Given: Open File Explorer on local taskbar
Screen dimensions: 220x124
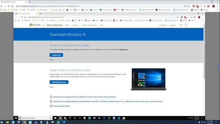Looking at the screenshot, I should tap(8, 122).
